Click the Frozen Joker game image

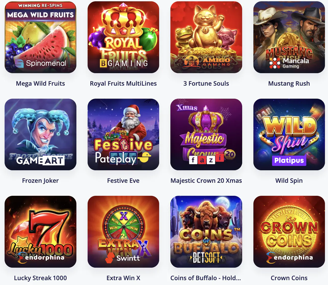tap(40, 134)
